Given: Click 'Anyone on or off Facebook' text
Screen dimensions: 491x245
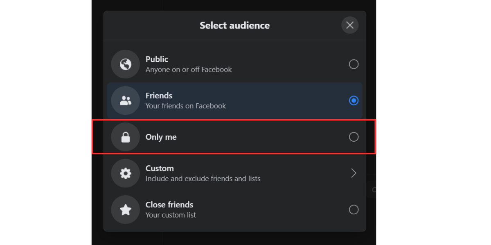Looking at the screenshot, I should click(189, 70).
